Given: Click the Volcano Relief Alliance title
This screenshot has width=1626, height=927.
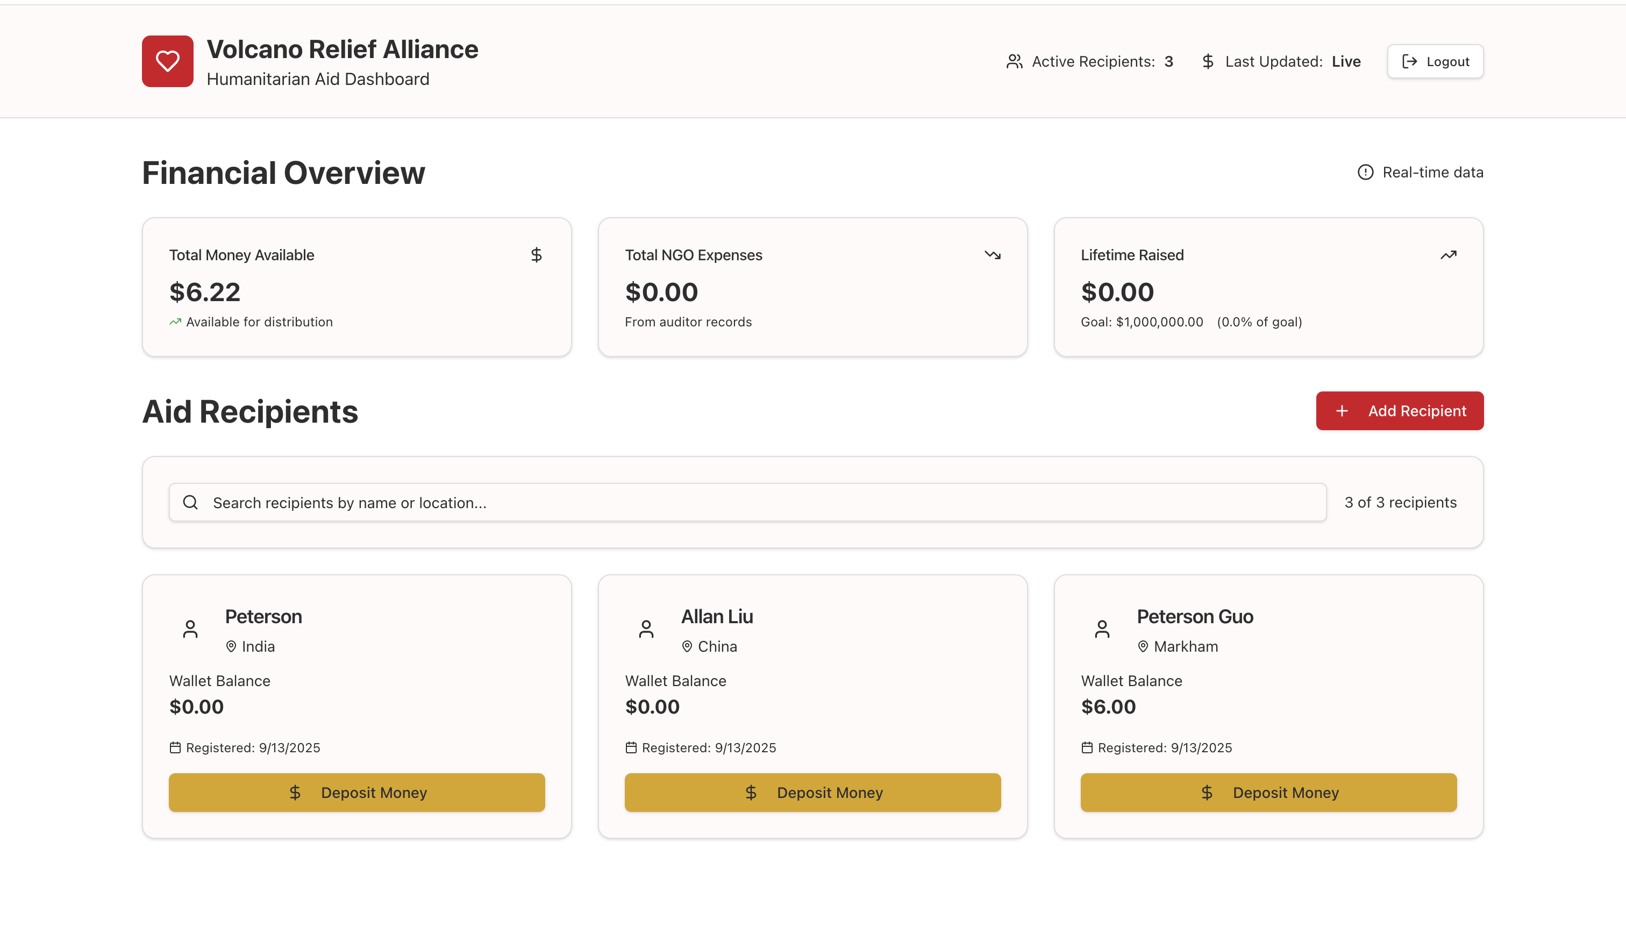Looking at the screenshot, I should click(x=343, y=49).
